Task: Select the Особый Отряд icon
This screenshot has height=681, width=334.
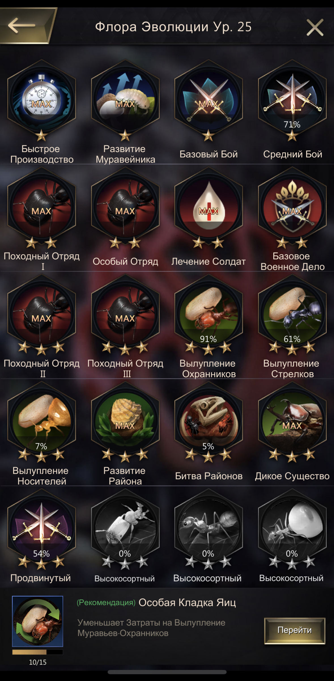Action: pyautogui.click(x=125, y=205)
